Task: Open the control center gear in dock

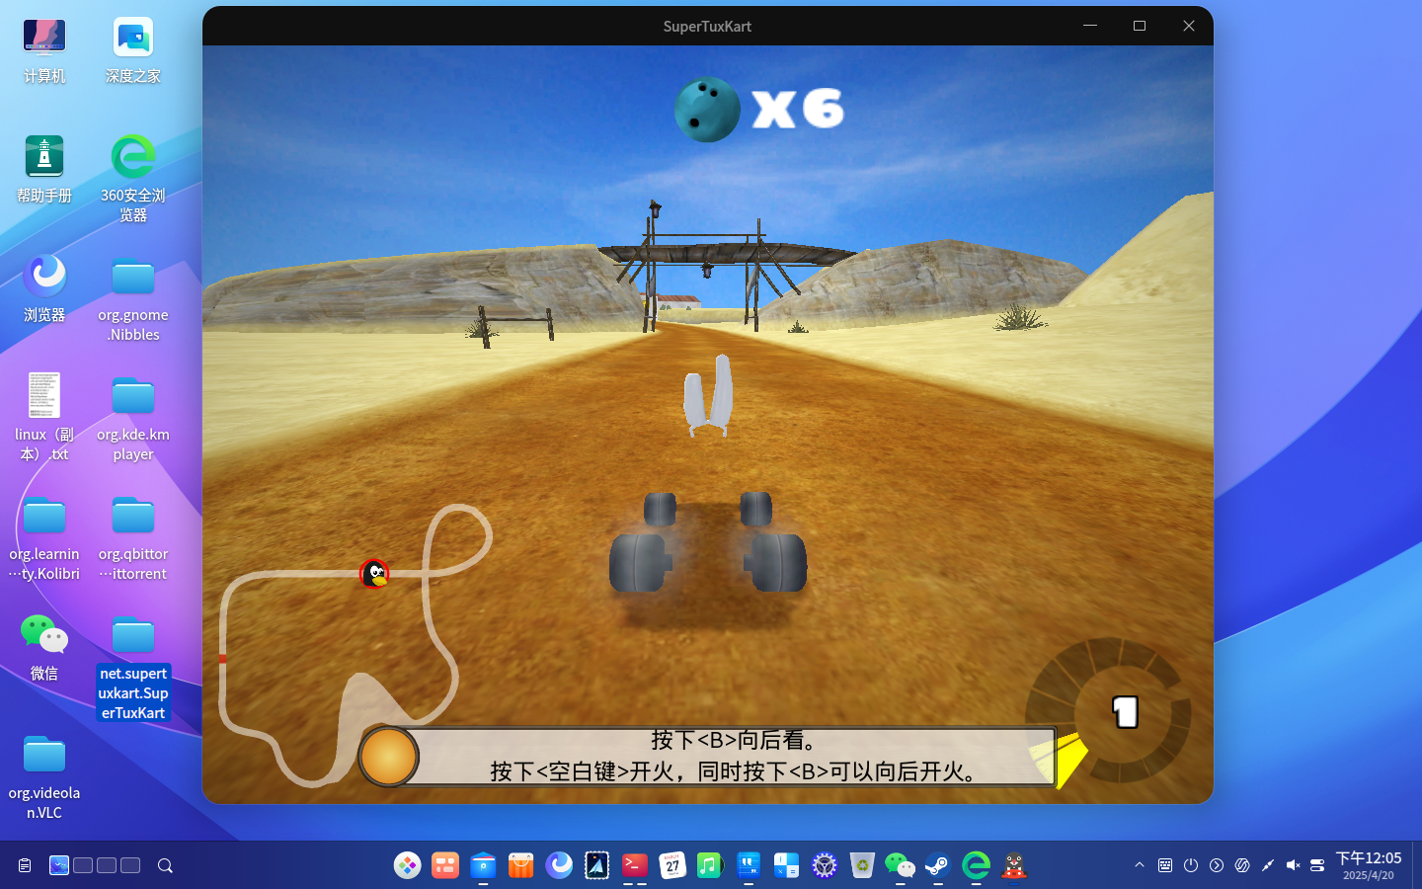Action: click(x=825, y=865)
